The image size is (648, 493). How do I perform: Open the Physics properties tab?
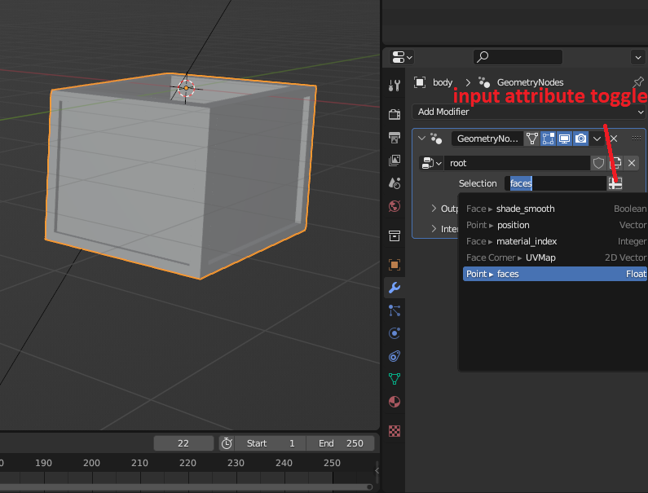click(x=395, y=333)
